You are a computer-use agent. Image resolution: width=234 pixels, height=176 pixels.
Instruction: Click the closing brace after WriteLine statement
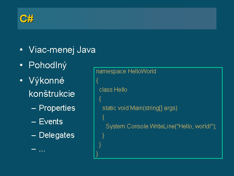103,136
